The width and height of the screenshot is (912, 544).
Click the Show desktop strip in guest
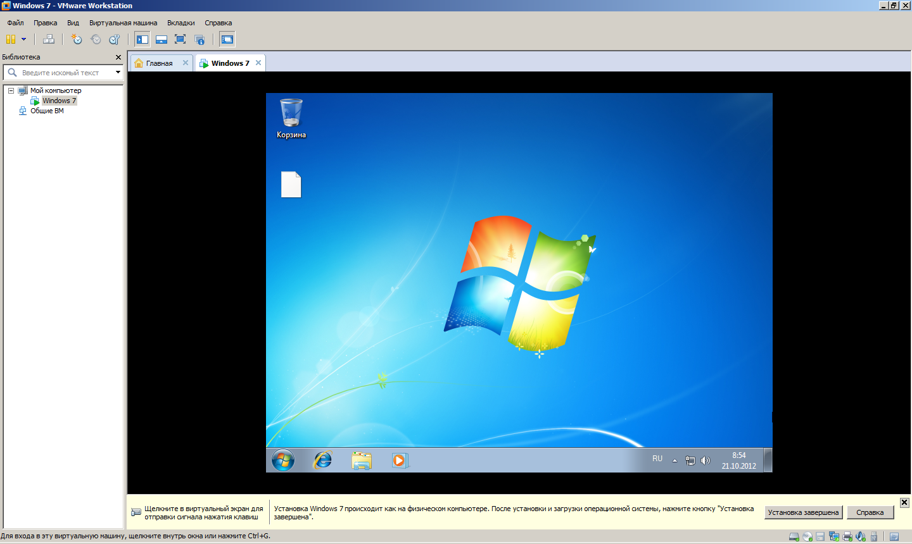[768, 461]
